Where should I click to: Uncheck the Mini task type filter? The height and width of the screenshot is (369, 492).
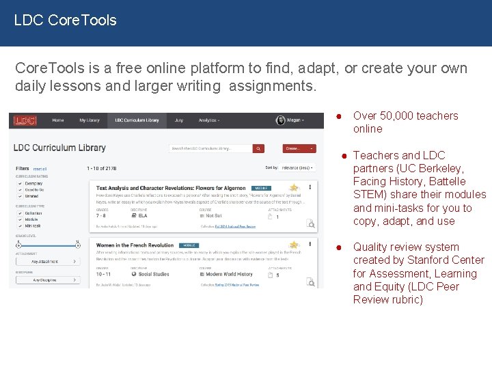pos(20,226)
